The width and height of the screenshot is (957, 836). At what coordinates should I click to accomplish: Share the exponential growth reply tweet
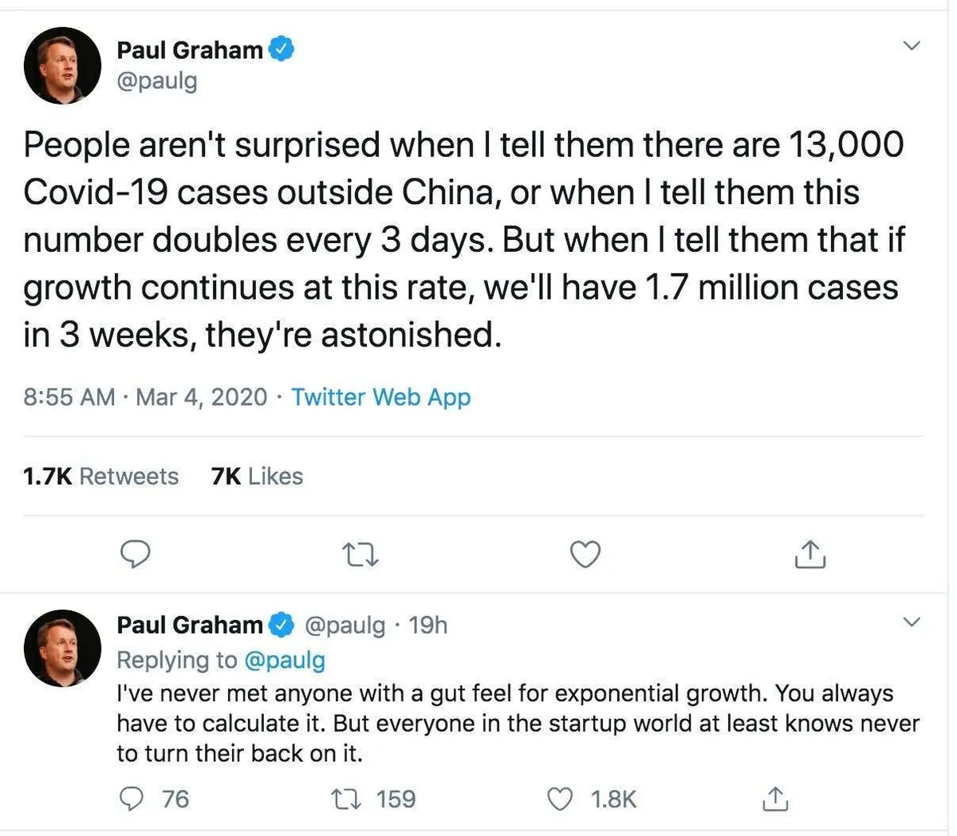[774, 799]
